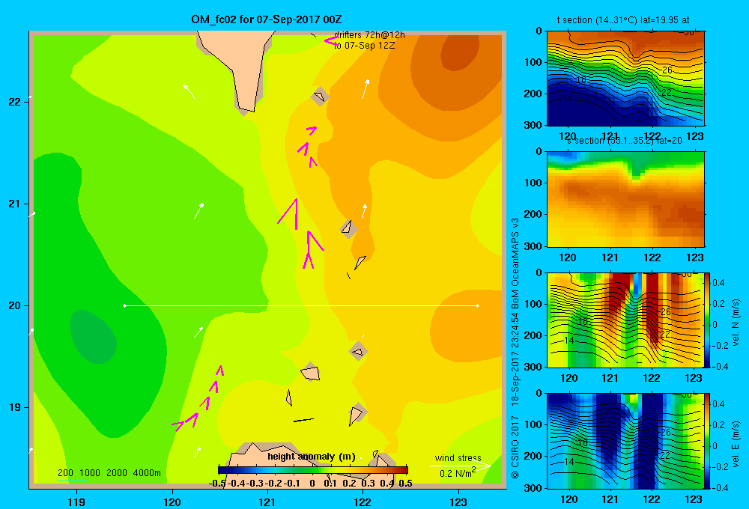Click the salinity section plot
The image size is (749, 509).
625,199
